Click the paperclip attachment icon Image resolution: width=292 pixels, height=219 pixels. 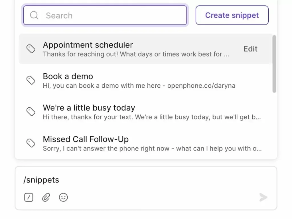(46, 197)
